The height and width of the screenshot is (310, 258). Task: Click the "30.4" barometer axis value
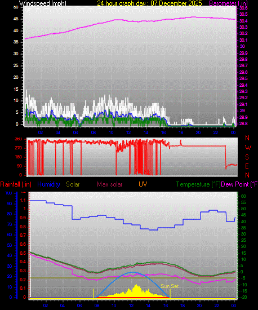pyautogui.click(x=243, y=21)
